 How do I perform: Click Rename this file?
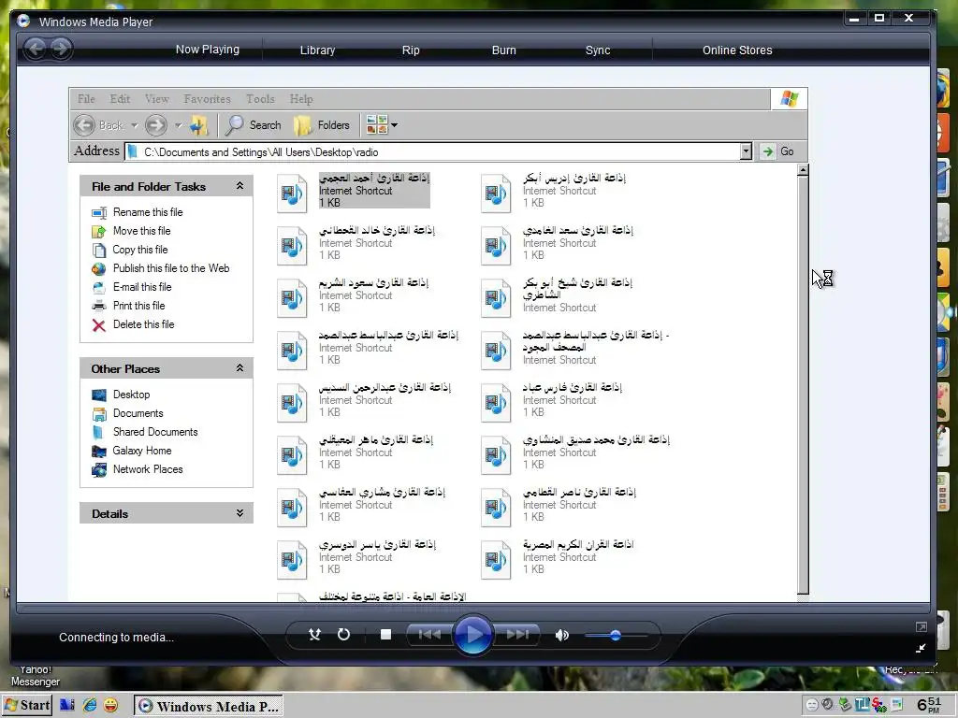click(x=148, y=212)
